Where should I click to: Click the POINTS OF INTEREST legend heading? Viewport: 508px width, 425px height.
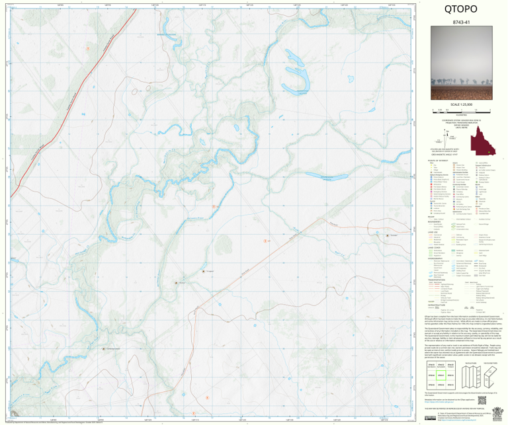[x=438, y=161]
